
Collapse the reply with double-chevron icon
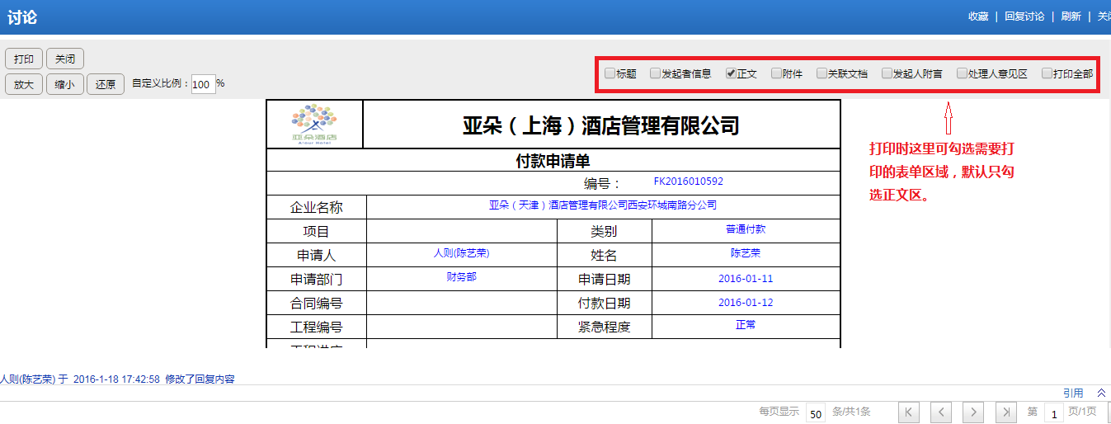[x=1101, y=393]
